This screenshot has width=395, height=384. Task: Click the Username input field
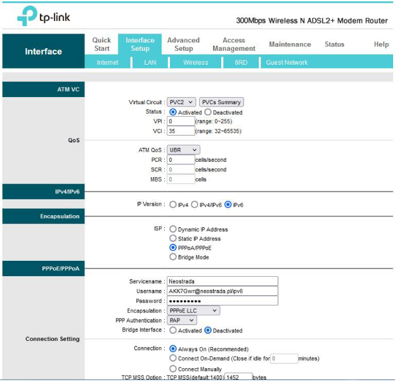[222, 291]
